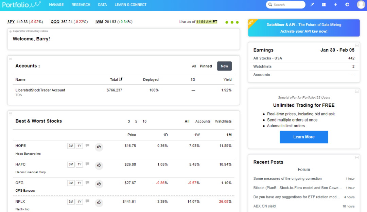Click Learn More for Unlimited Trading
Image resolution: width=367 pixels, height=212 pixels.
pos(303,137)
